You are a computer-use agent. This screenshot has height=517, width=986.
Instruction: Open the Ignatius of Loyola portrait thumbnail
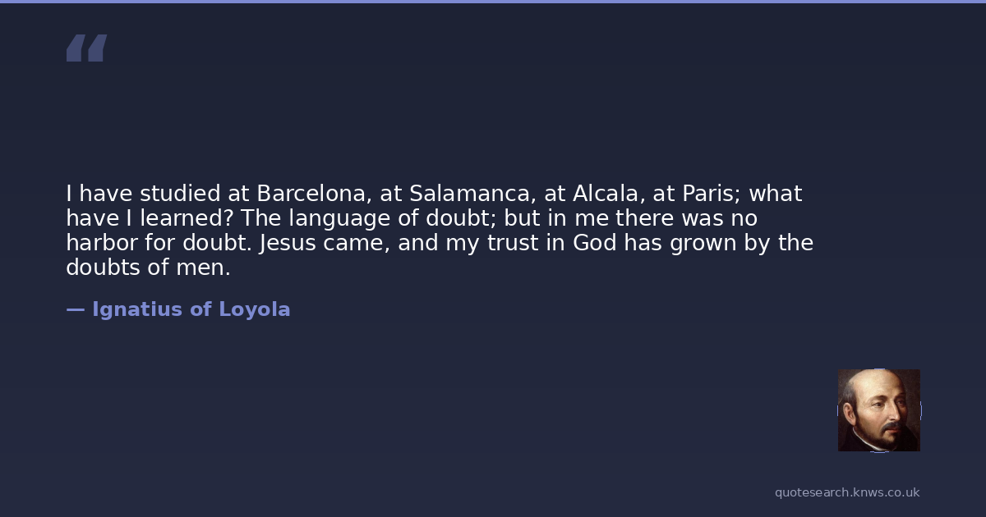(x=878, y=409)
